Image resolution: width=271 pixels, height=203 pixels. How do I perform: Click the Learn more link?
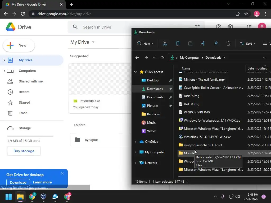pos(42,182)
